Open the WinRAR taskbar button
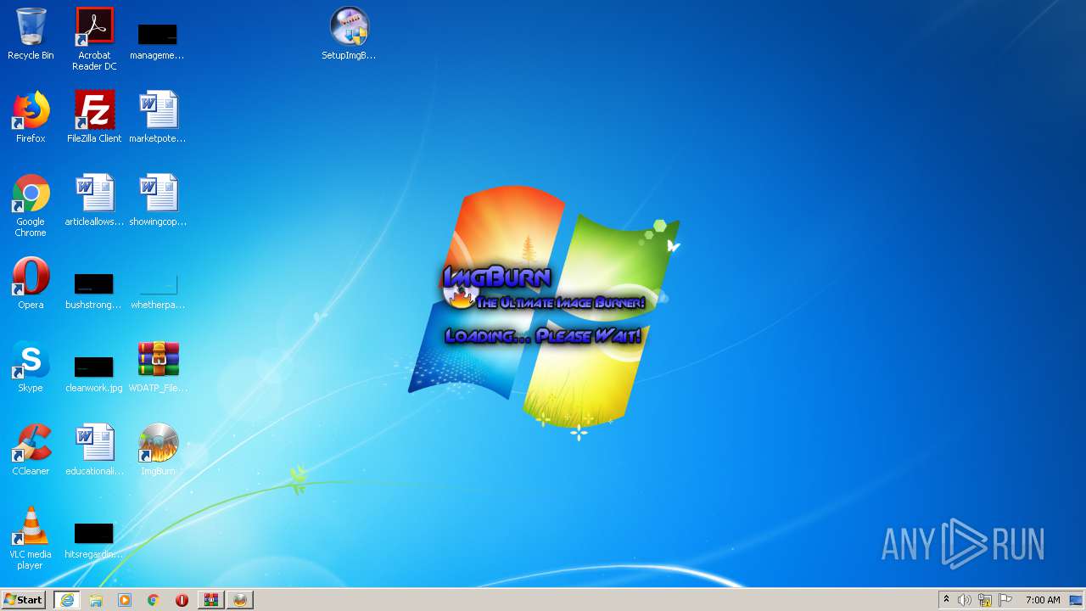 point(211,600)
